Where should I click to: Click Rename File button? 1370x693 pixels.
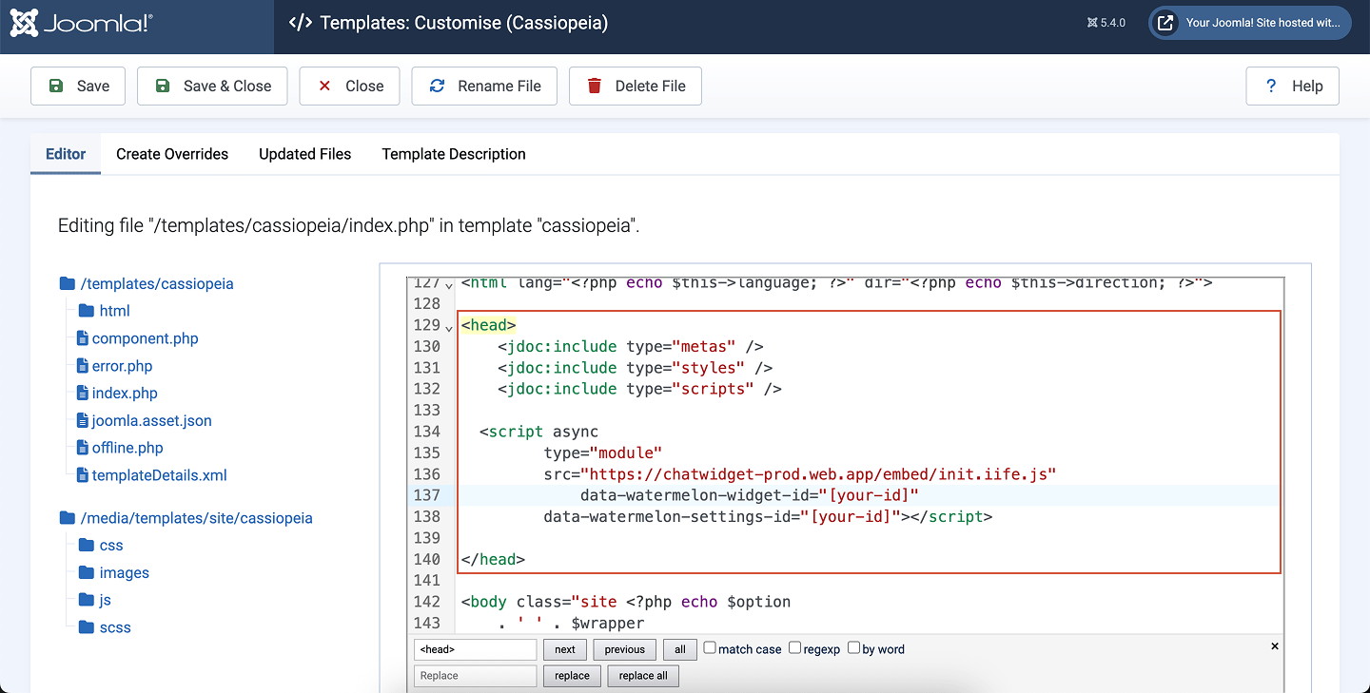point(484,86)
